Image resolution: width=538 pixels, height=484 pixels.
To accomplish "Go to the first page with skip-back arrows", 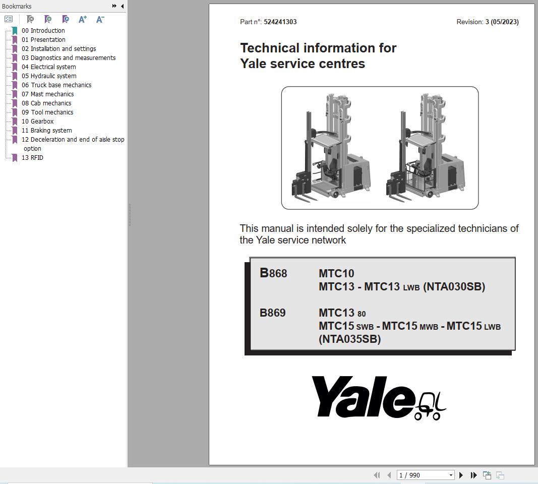I will tap(377, 475).
